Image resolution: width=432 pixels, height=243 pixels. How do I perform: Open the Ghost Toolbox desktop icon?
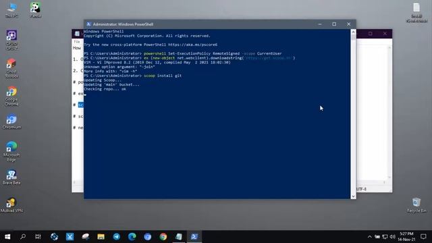click(x=11, y=68)
